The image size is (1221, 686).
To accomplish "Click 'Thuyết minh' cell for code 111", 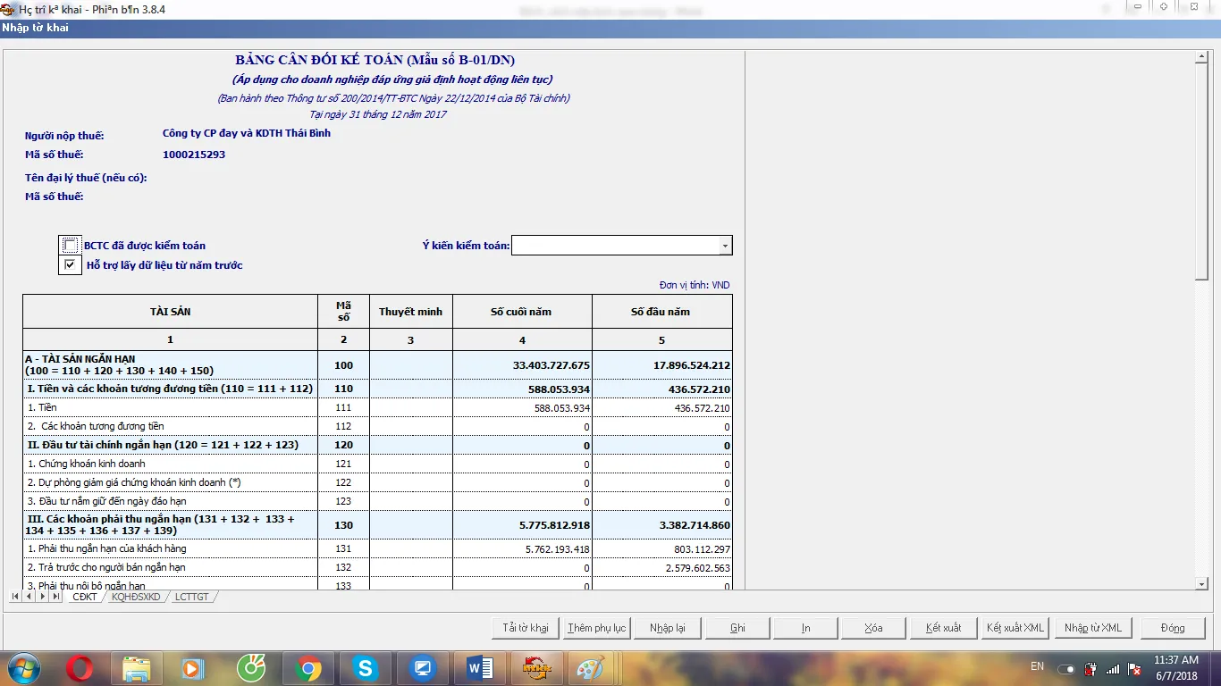I will click(x=411, y=407).
